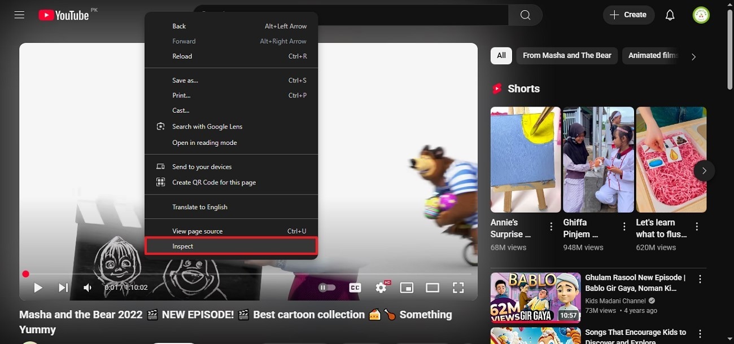Open the YouTube hamburger guide menu
Screen dimensions: 734x344
click(19, 15)
